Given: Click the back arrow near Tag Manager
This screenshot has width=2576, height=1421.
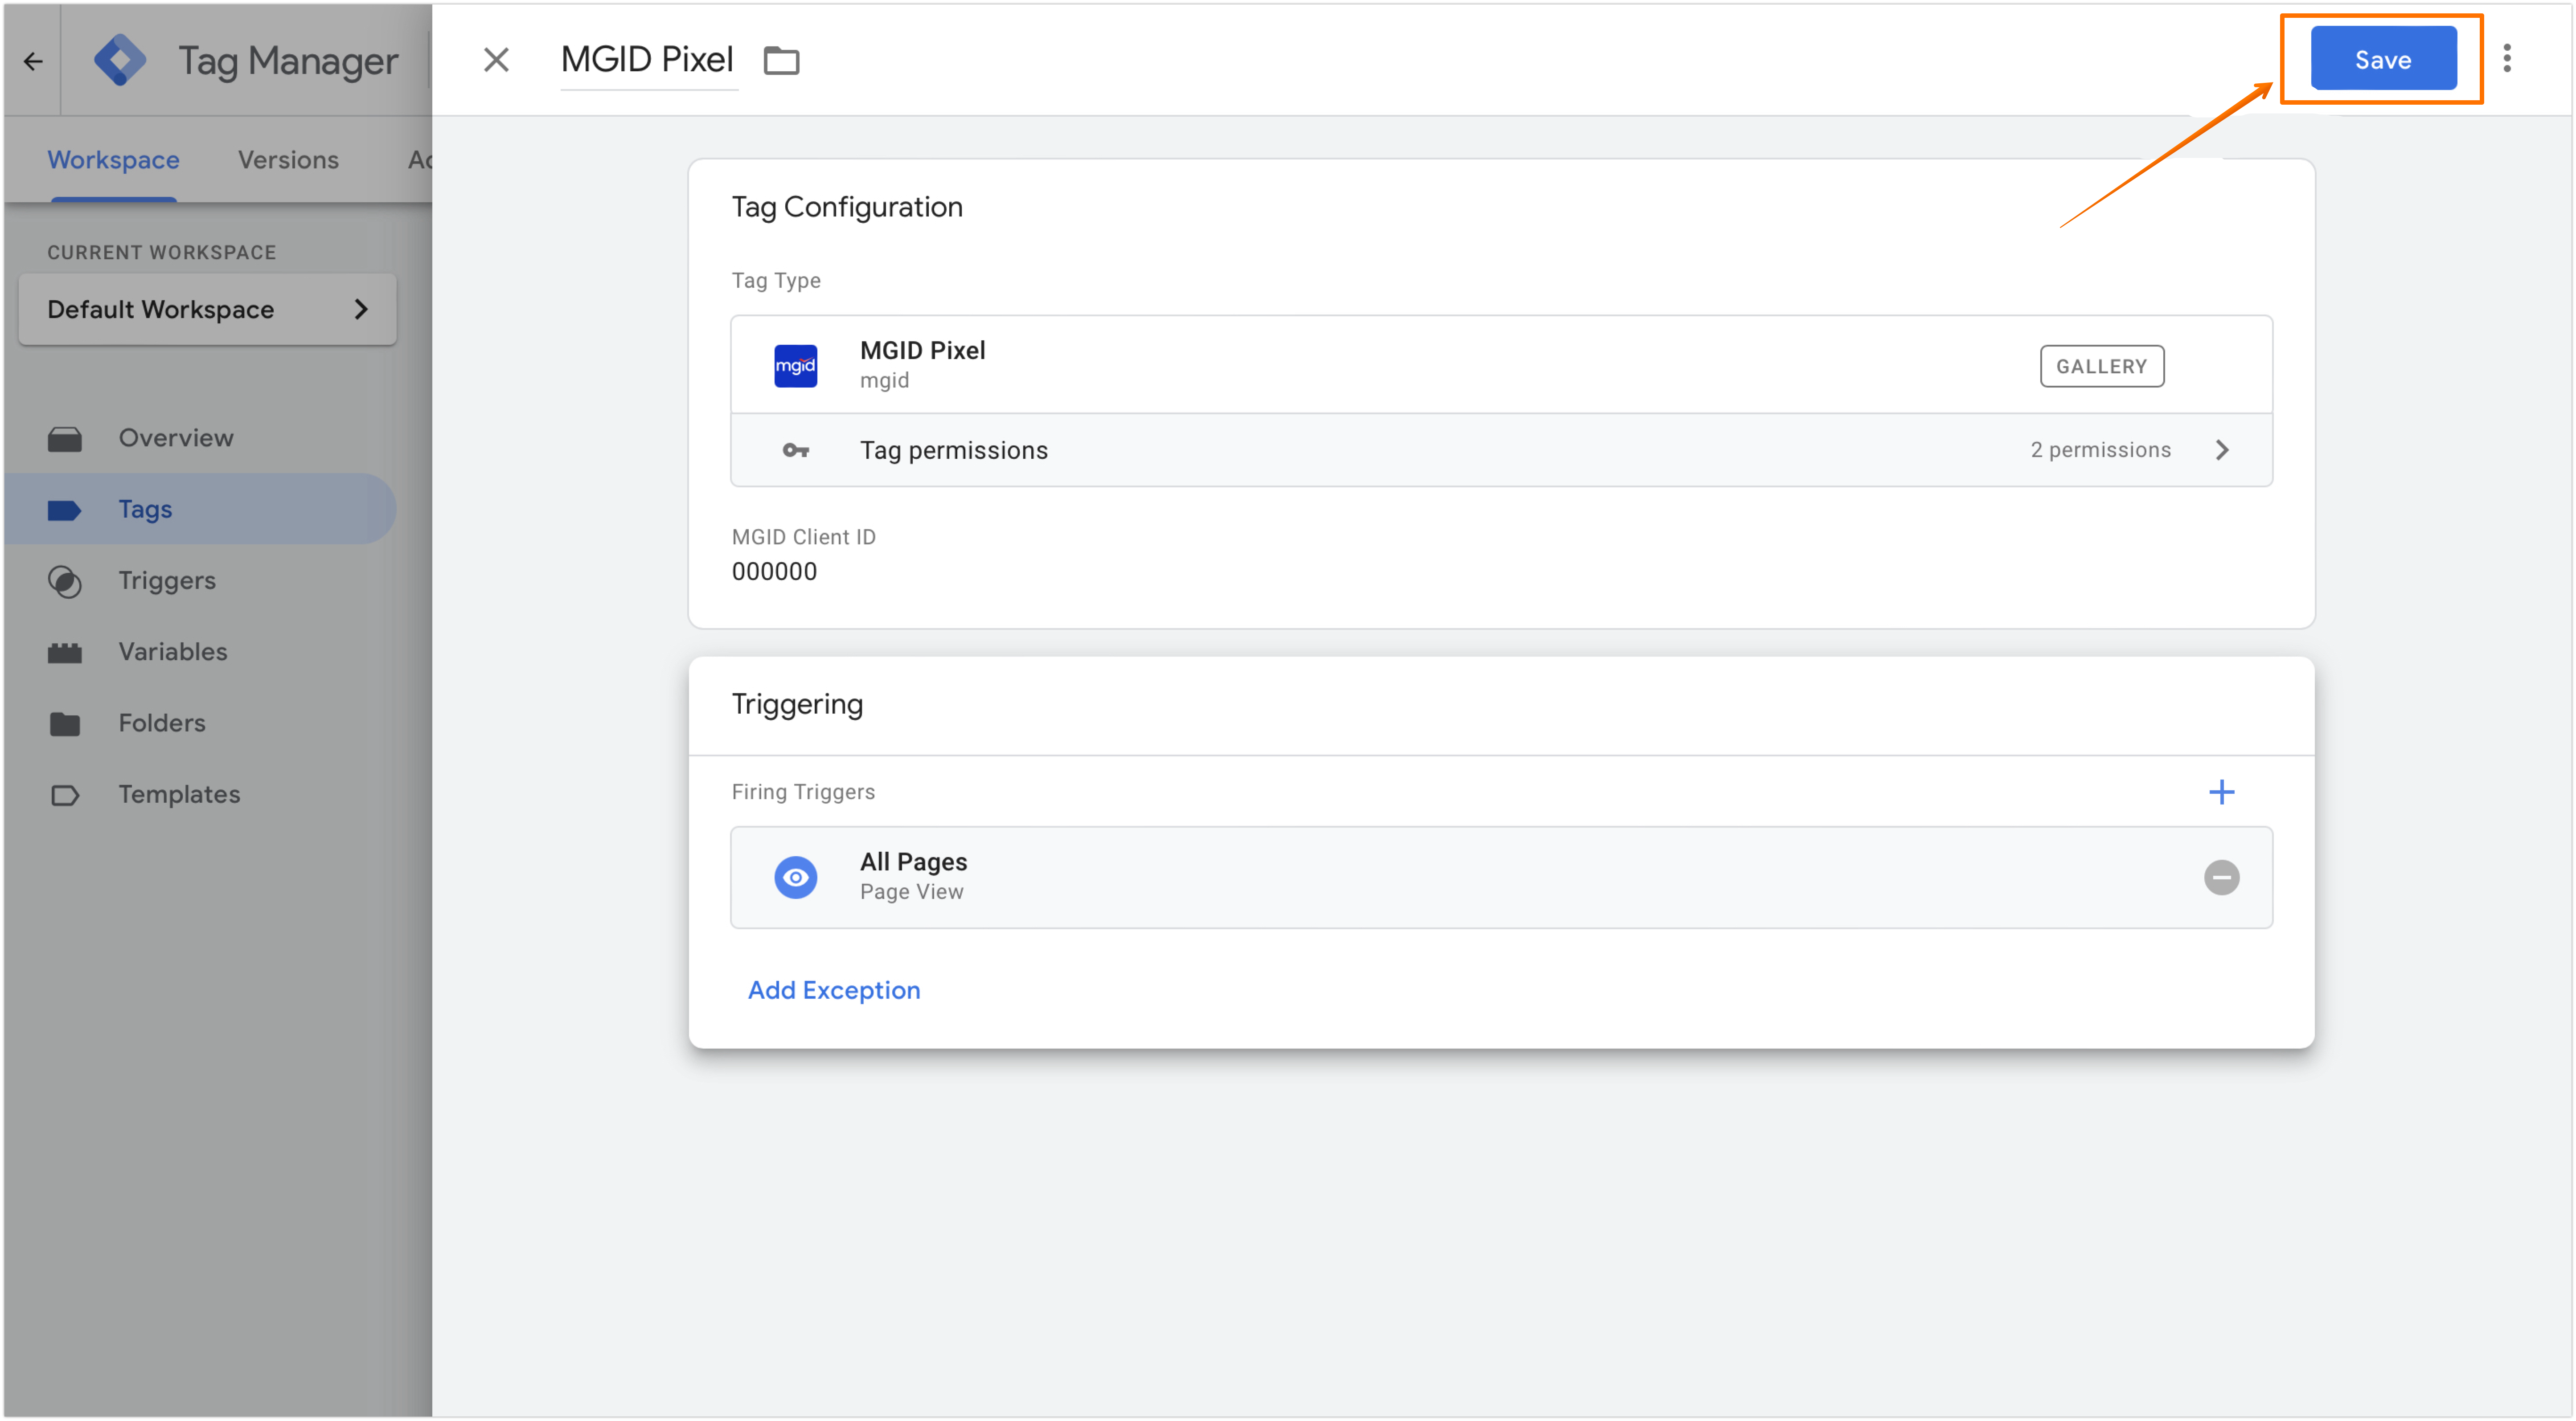Looking at the screenshot, I should (x=33, y=62).
